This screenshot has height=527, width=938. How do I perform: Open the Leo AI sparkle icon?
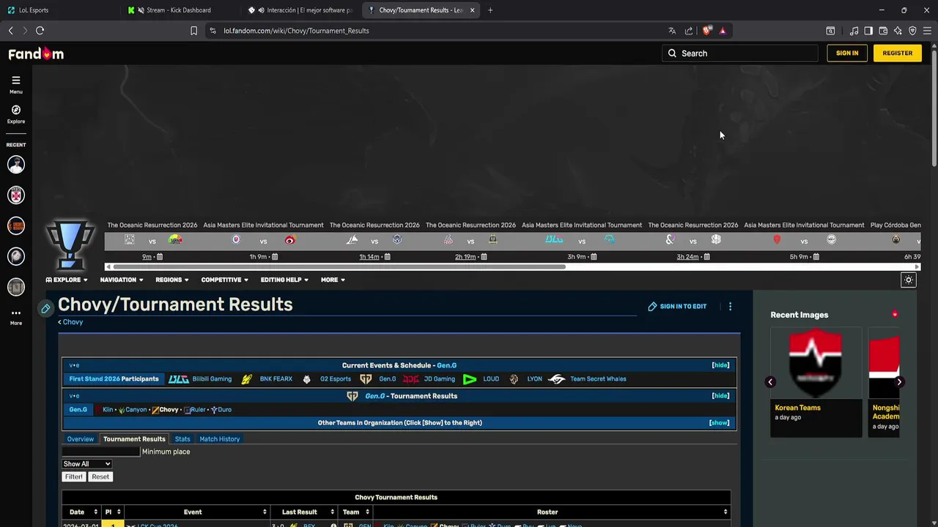point(898,31)
